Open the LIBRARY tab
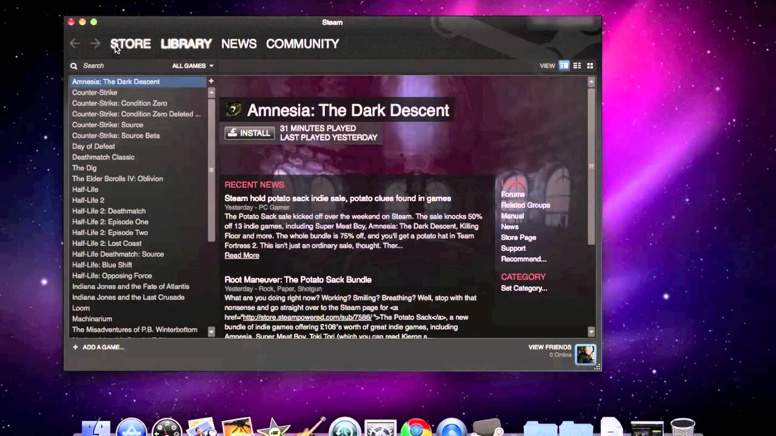The width and height of the screenshot is (776, 436). click(x=186, y=44)
